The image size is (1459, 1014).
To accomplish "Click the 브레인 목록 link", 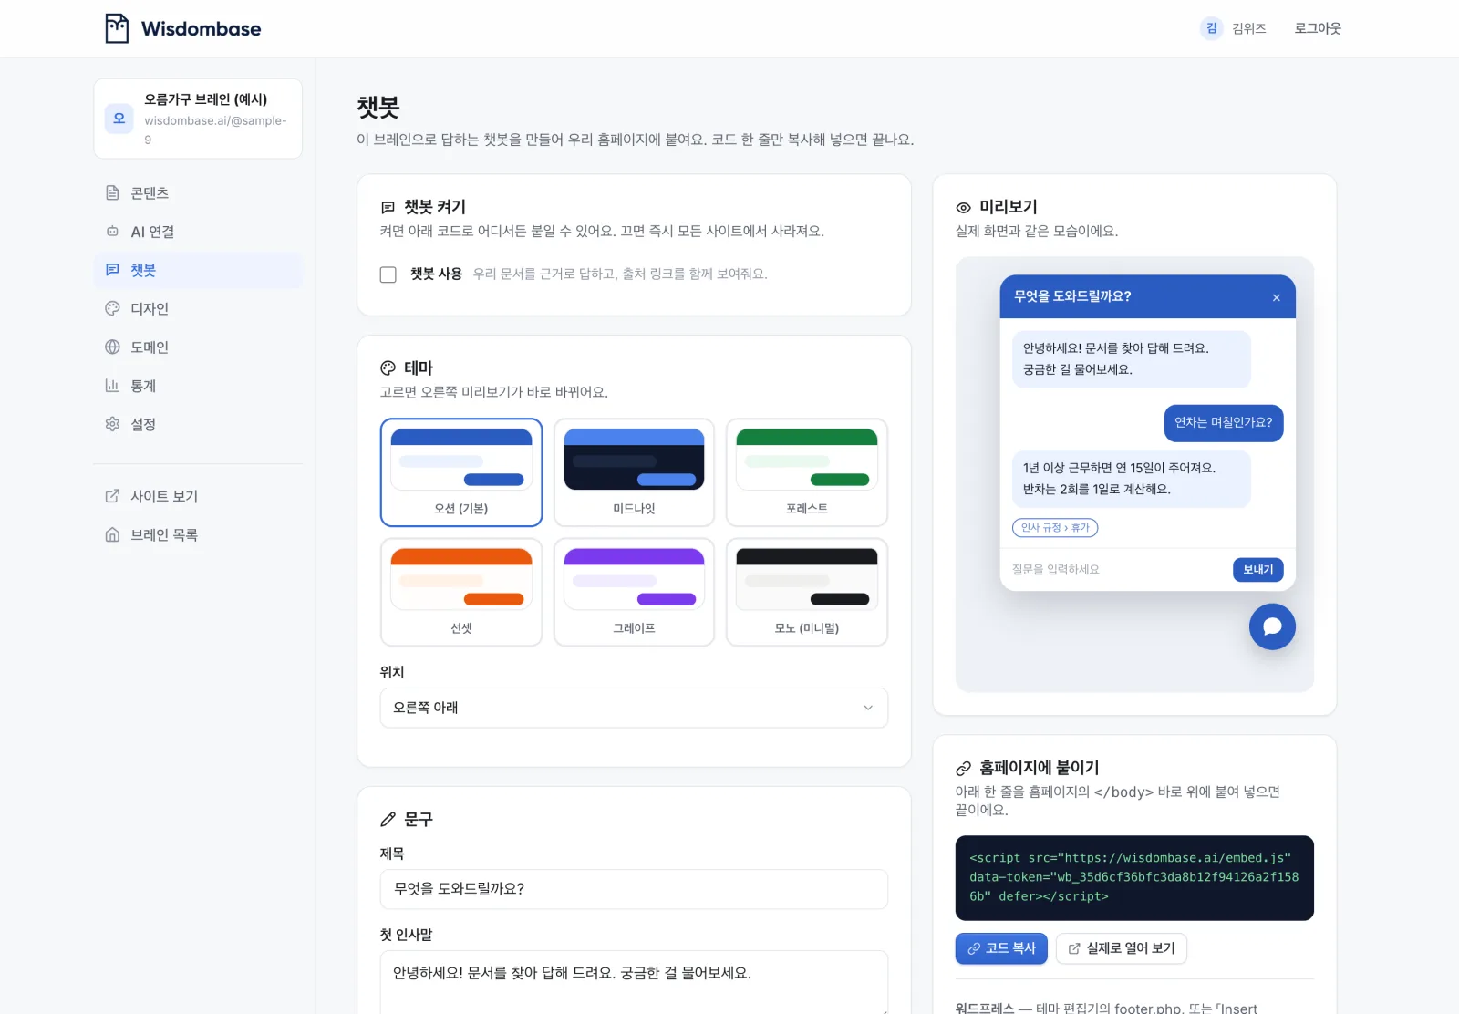I will pyautogui.click(x=198, y=534).
